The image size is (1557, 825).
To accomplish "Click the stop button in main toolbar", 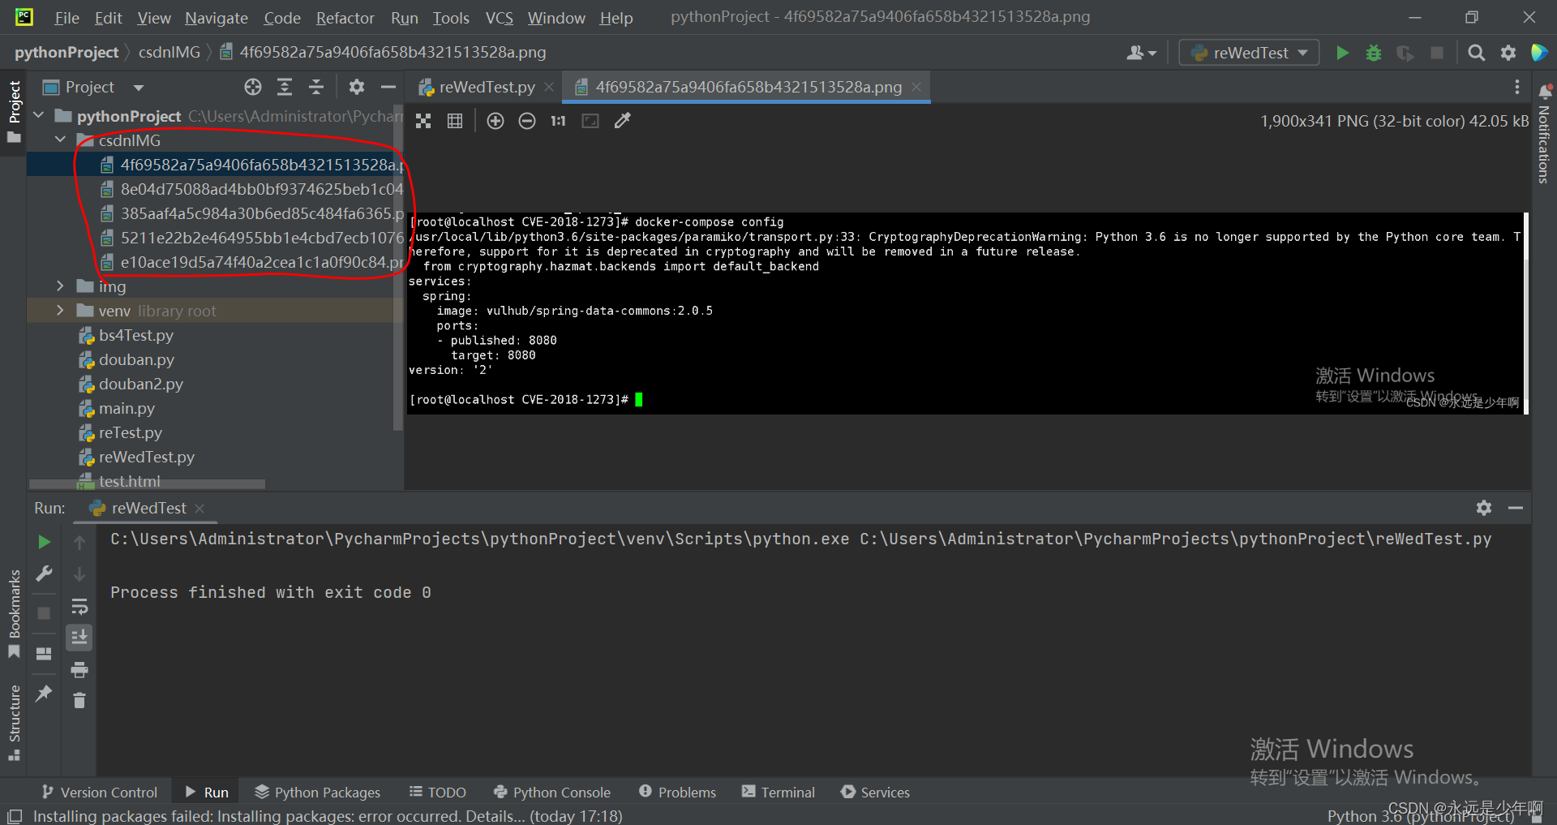I will pyautogui.click(x=1437, y=53).
